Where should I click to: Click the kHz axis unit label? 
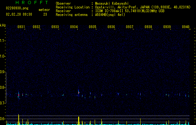coord(3,25)
